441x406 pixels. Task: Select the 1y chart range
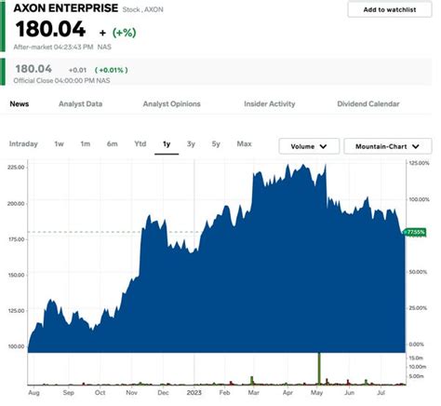[167, 144]
